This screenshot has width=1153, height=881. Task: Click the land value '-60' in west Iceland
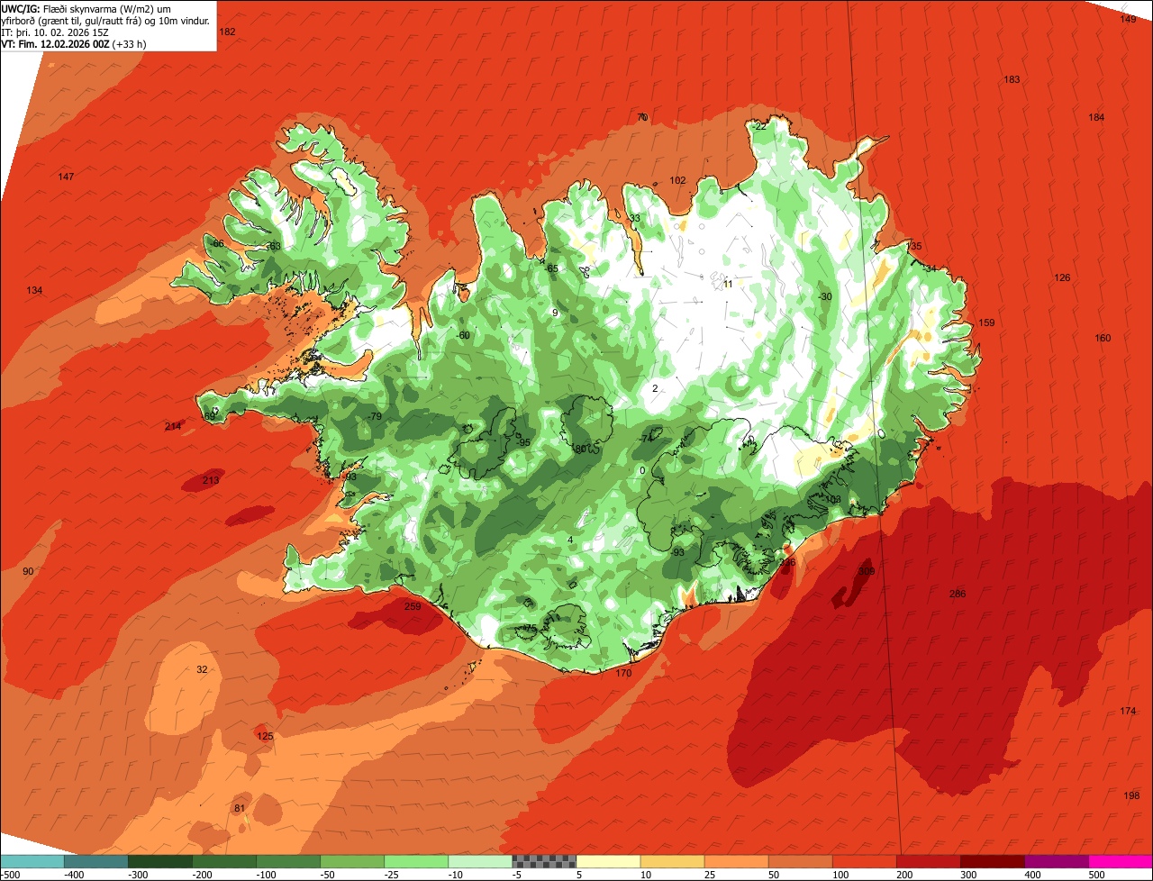click(x=464, y=335)
